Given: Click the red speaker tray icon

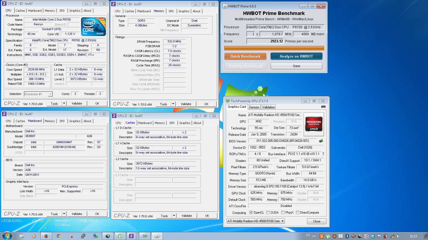Looking at the screenshot, I should click(x=353, y=236).
